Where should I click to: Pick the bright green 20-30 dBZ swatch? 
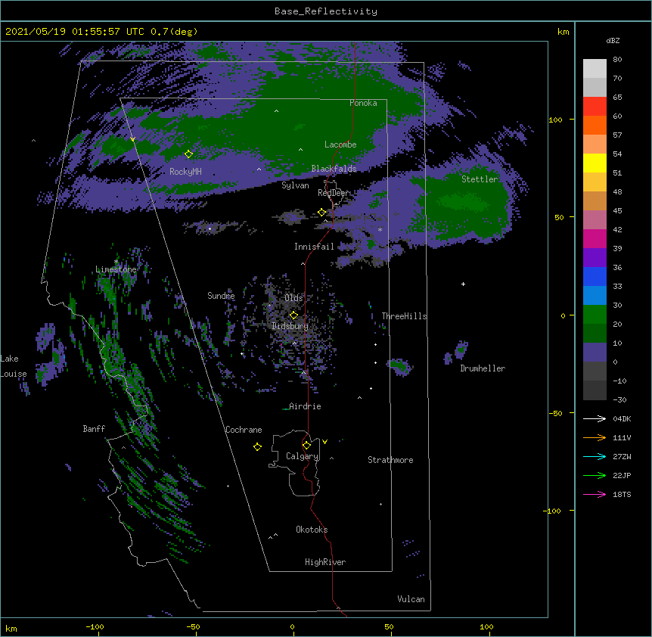[x=595, y=315]
